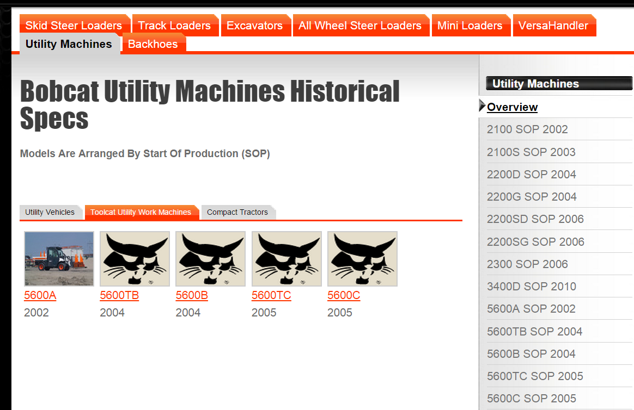Open 2100 SOP 2002 in sidebar
634x410 pixels.
pyautogui.click(x=527, y=129)
